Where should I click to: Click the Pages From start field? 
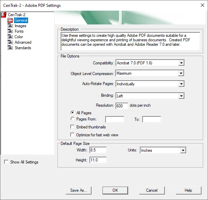114,119
